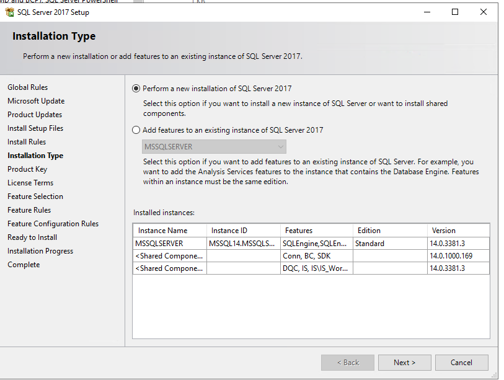
Task: Click the Next button
Action: tap(404, 363)
